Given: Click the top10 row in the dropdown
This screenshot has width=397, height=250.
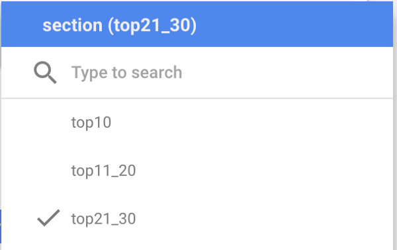Looking at the screenshot, I should [x=197, y=122].
